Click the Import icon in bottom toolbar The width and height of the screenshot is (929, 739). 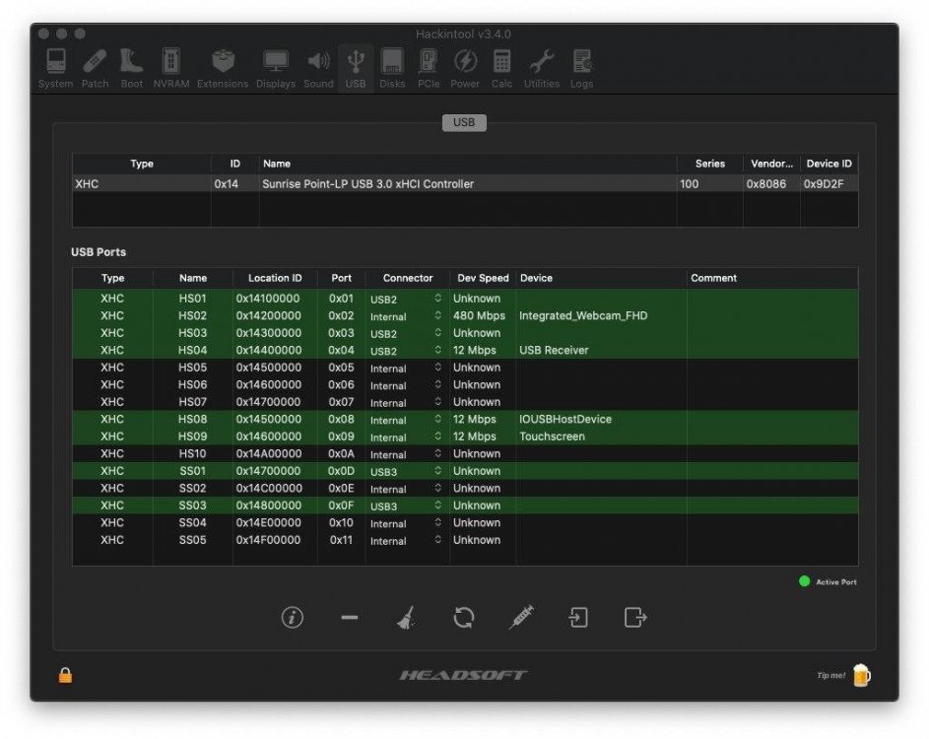pyautogui.click(x=578, y=618)
